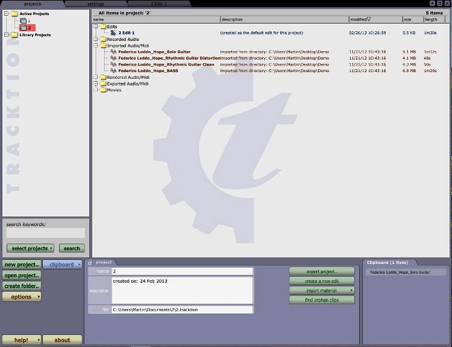
Task: Click the title bar dropdown arrow button
Action: [432, 3]
